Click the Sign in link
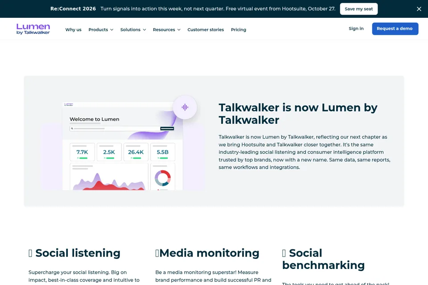Viewport: 428px width, 285px height. tap(356, 28)
